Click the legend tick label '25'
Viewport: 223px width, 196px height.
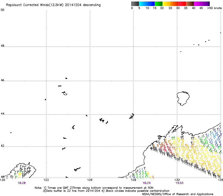(x=170, y=8)
